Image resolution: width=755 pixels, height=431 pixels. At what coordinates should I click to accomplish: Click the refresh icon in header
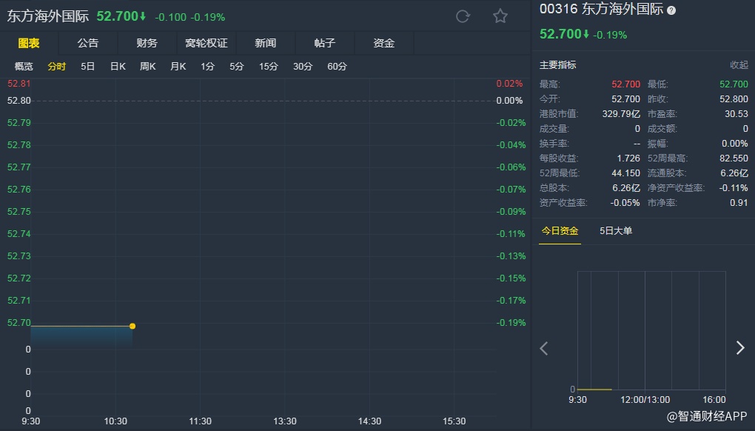click(x=463, y=16)
